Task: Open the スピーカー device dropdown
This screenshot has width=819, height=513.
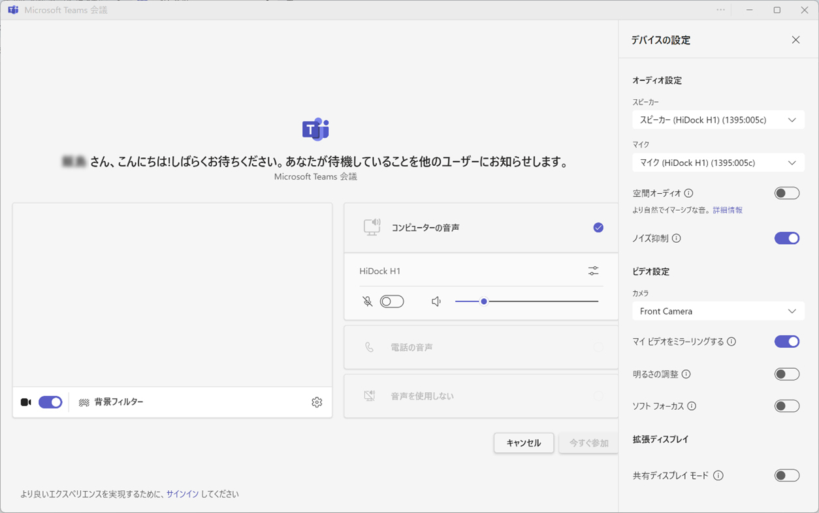Action: coord(718,120)
